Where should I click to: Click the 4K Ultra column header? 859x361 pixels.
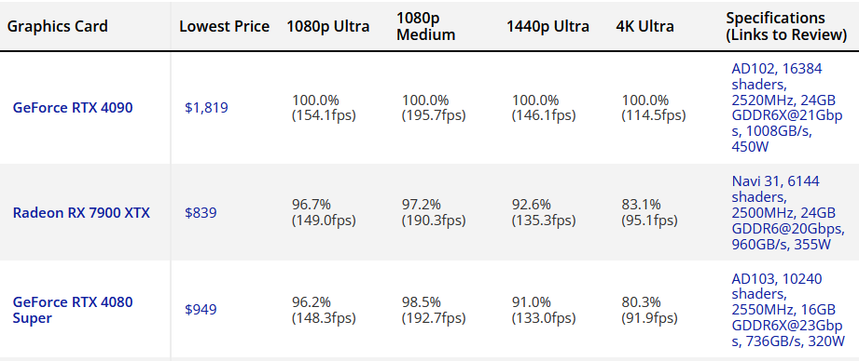tap(644, 26)
